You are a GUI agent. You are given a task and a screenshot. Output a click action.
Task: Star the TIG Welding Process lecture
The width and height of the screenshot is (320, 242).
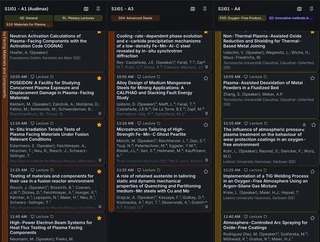313,171
